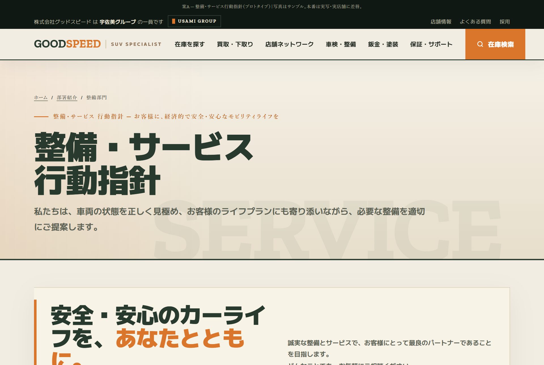Screen dimensions: 544x365
Task: Open 店舗情報 link in top bar
Action: click(x=441, y=22)
